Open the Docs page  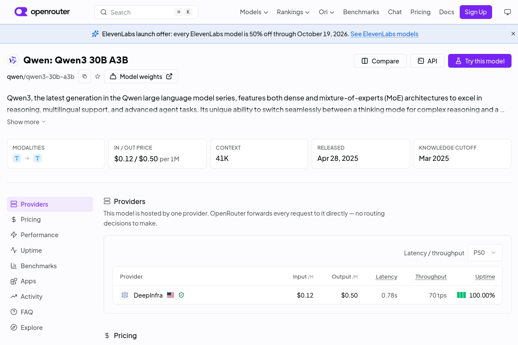pyautogui.click(x=447, y=12)
